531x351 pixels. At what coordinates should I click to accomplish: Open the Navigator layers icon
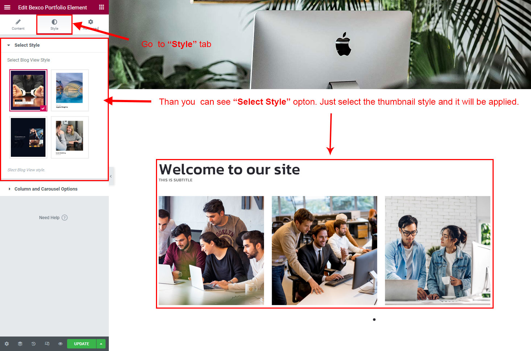point(20,344)
